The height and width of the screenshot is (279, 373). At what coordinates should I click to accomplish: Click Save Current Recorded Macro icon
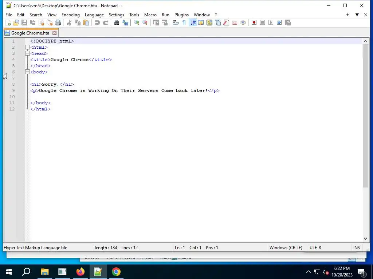coord(288,23)
